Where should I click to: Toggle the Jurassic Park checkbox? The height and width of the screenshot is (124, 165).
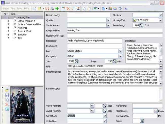click(15, 31)
